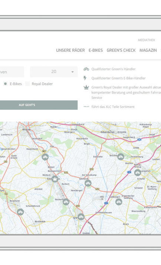Open the dealer marker at Lengerich
Image resolution: width=161 pixels, height=265 pixels.
138,172
